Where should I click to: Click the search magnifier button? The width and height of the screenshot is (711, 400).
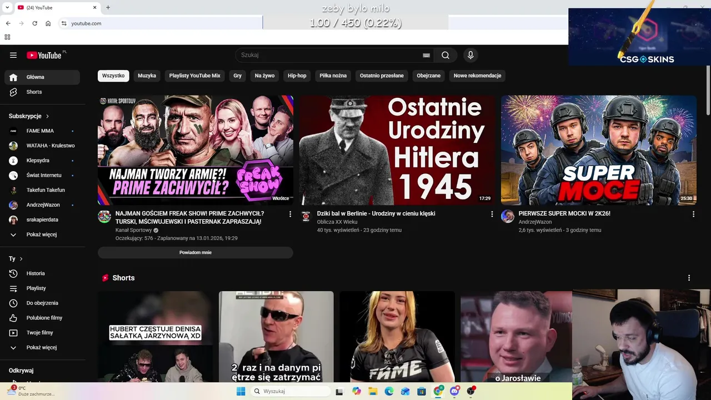coord(445,55)
